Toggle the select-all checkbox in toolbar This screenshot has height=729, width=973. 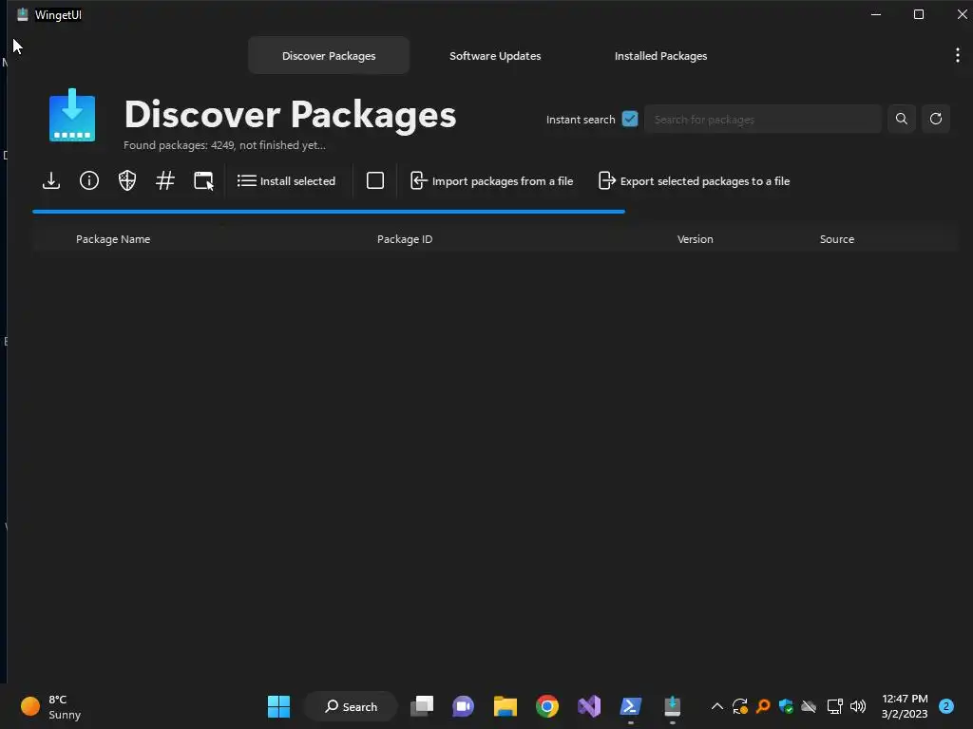click(x=374, y=180)
